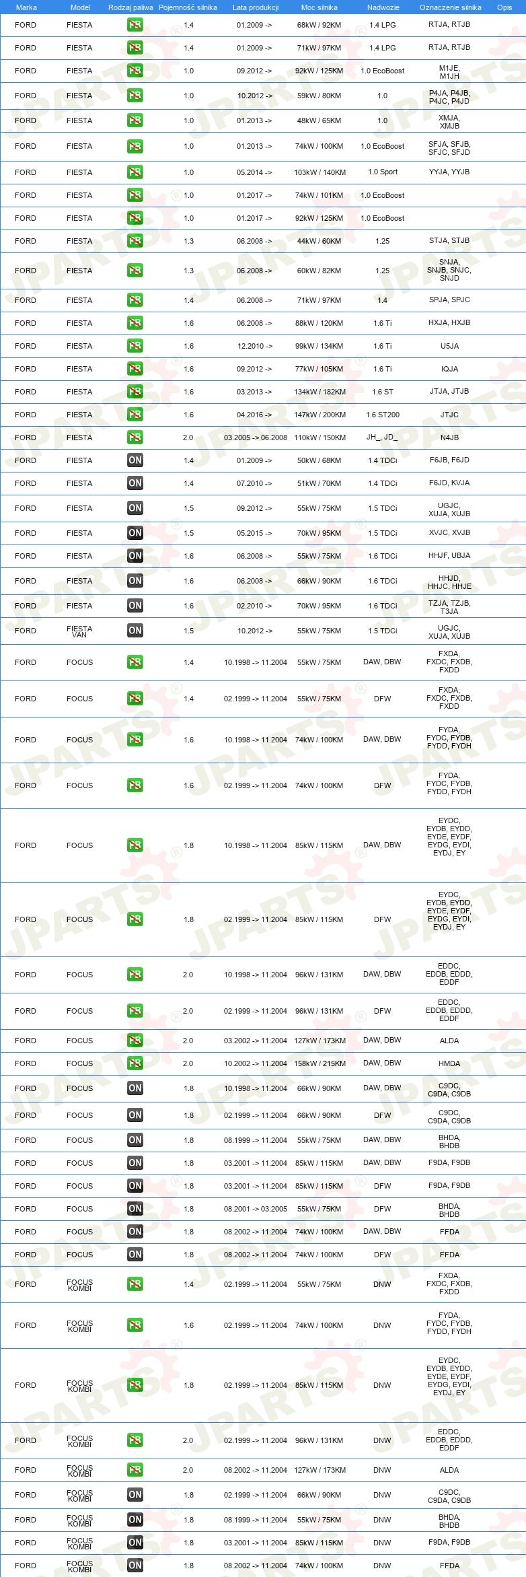Click petrol icon in Fiesta XMJA, XMJB row
Viewport: 526px width, 1577px height.
135,120
